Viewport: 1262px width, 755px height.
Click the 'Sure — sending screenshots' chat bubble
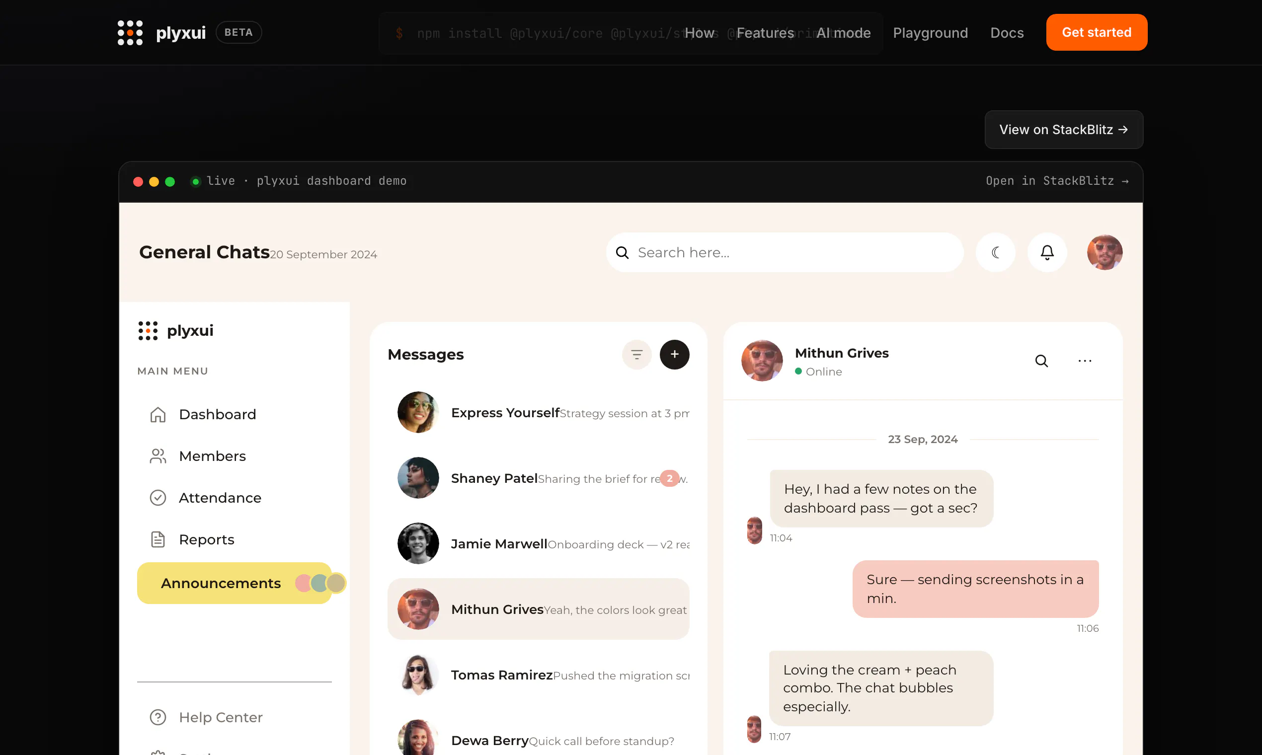coord(975,590)
